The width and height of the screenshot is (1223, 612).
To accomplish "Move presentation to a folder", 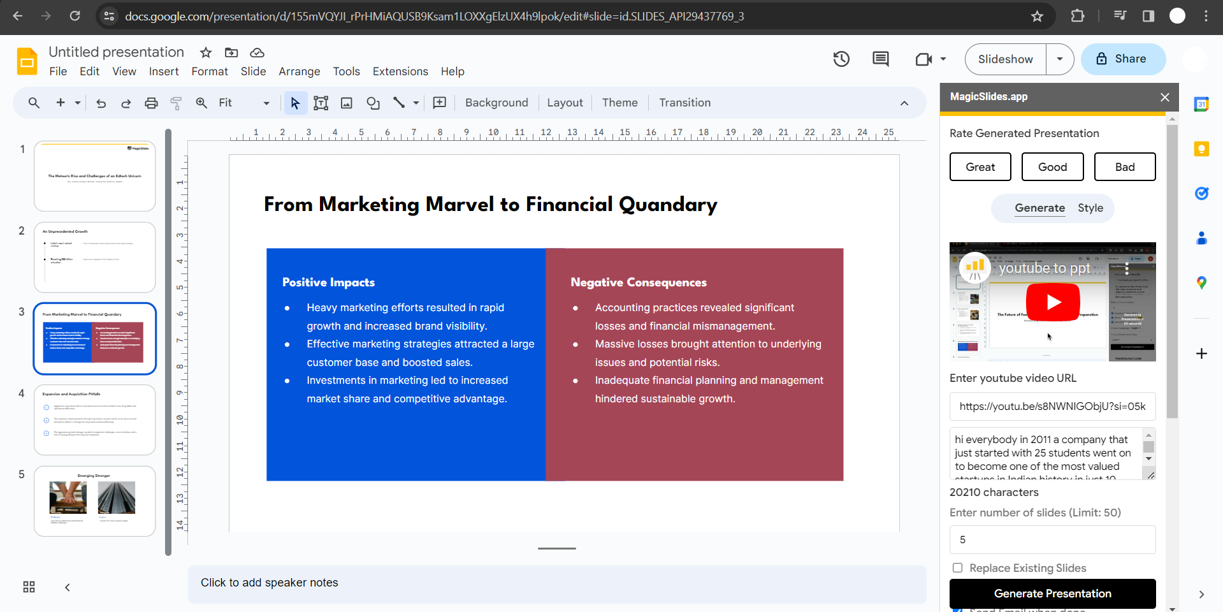I will coord(231,52).
